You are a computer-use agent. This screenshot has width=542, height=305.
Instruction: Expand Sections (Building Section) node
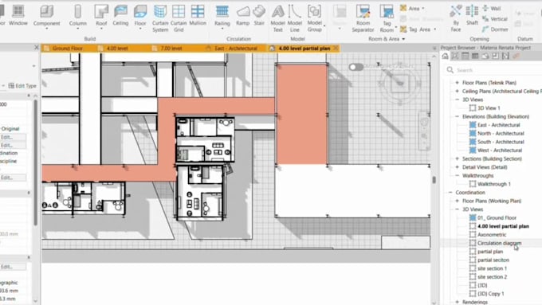click(458, 159)
